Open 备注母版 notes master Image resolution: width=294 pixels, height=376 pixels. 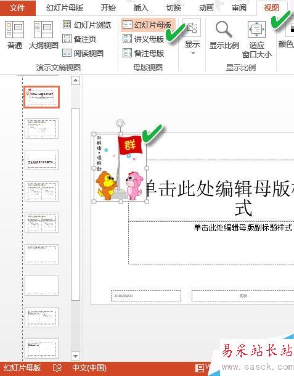pos(143,53)
